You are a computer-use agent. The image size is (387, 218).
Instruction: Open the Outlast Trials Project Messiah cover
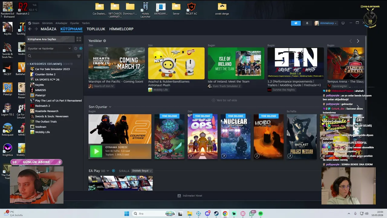click(x=302, y=137)
